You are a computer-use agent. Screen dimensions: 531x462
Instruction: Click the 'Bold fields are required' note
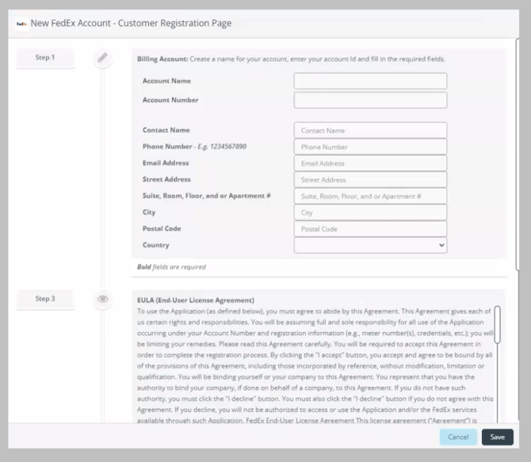171,267
